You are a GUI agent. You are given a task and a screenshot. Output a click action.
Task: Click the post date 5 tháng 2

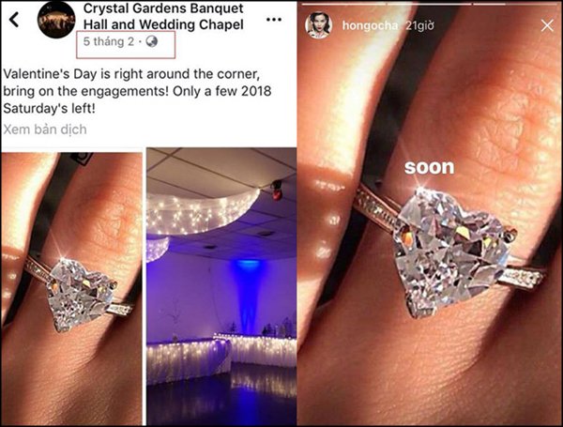[x=109, y=41]
